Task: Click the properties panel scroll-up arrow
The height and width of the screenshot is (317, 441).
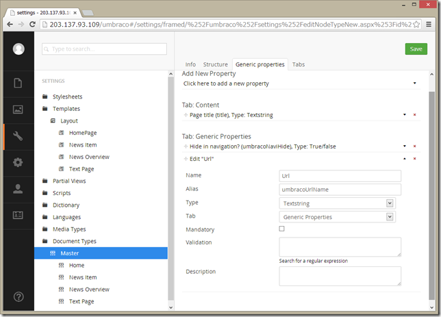Action: (x=431, y=74)
